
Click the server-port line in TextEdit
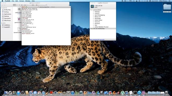27,16
